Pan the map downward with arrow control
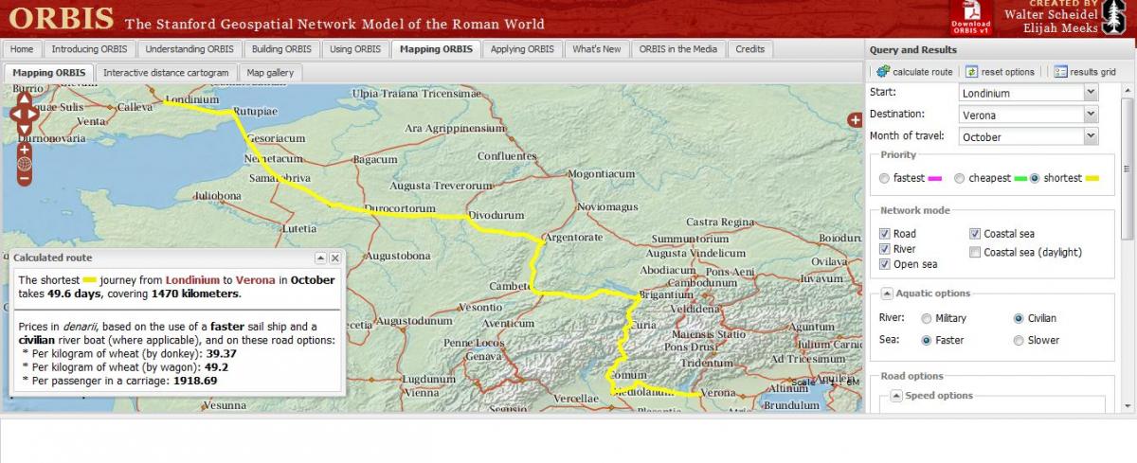This screenshot has height=463, width=1137. point(24,130)
